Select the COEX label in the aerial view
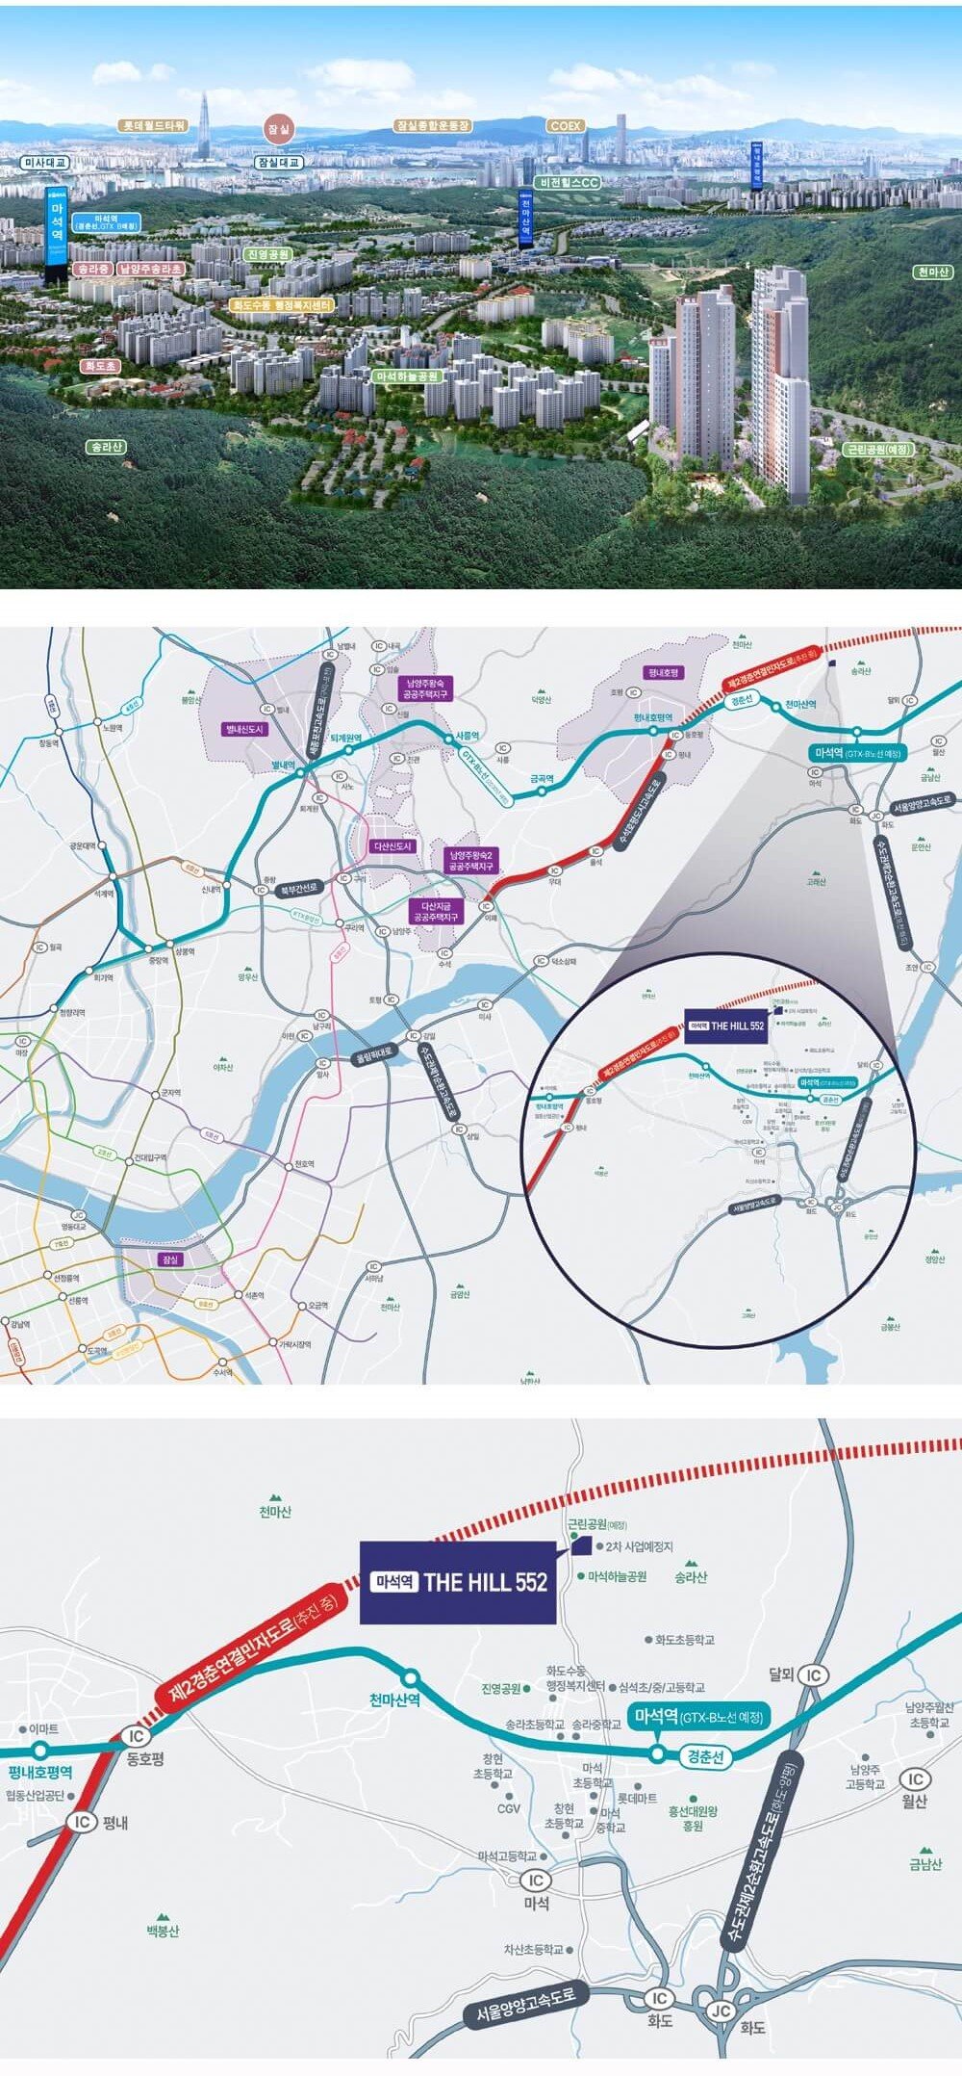The image size is (962, 2076). point(567,126)
